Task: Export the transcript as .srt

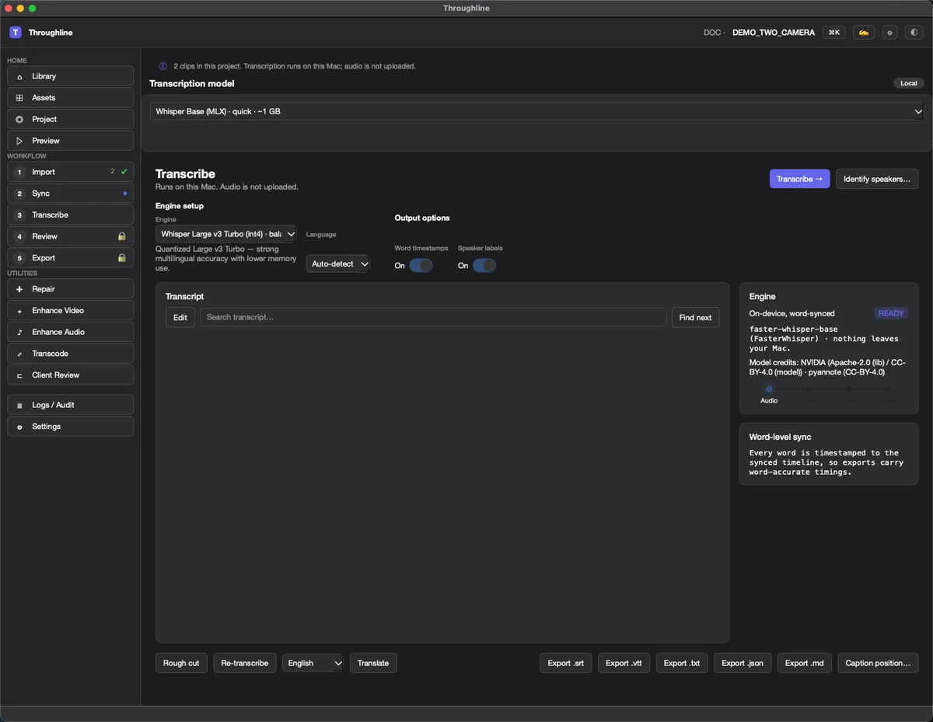Action: click(x=565, y=663)
